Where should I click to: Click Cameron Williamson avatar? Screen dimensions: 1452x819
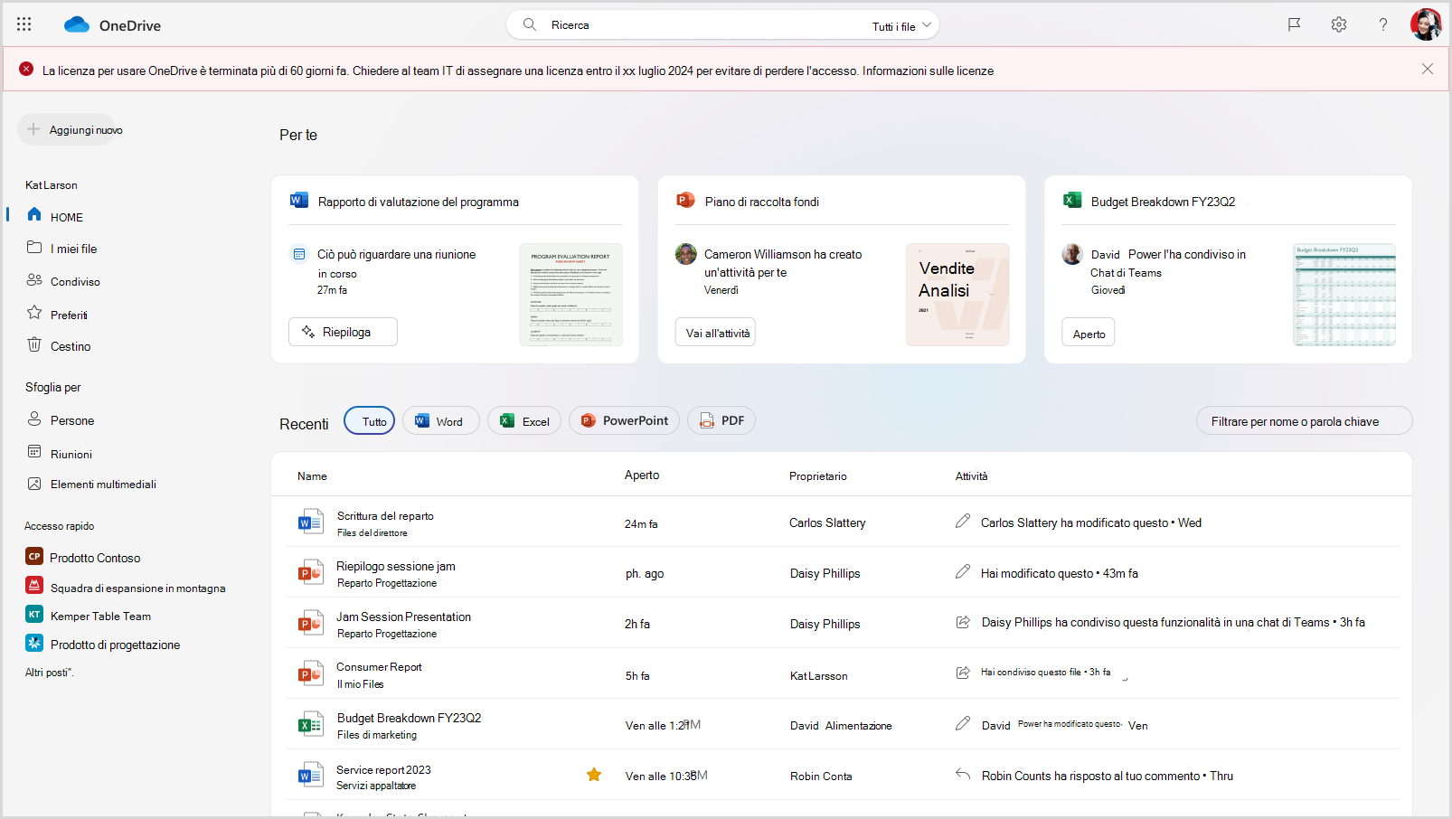686,254
